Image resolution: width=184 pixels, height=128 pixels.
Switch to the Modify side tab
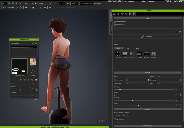tap(111, 16)
